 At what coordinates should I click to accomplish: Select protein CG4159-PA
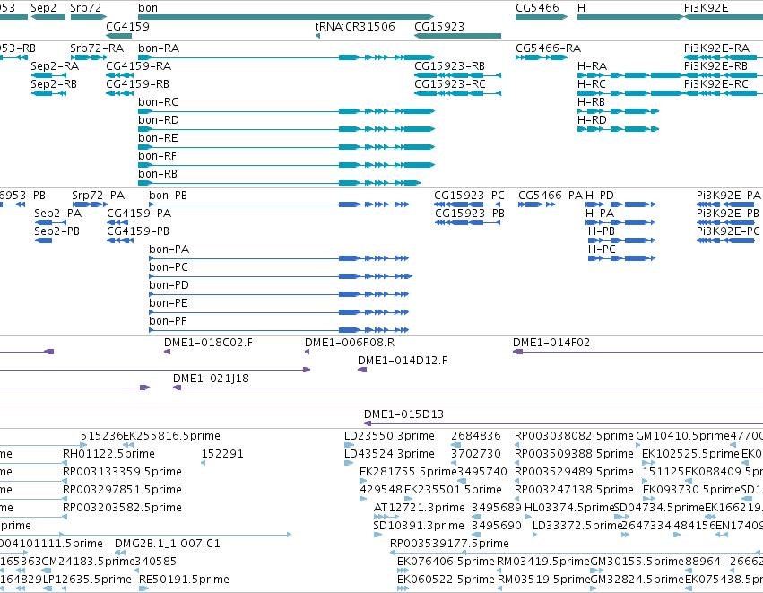(119, 222)
